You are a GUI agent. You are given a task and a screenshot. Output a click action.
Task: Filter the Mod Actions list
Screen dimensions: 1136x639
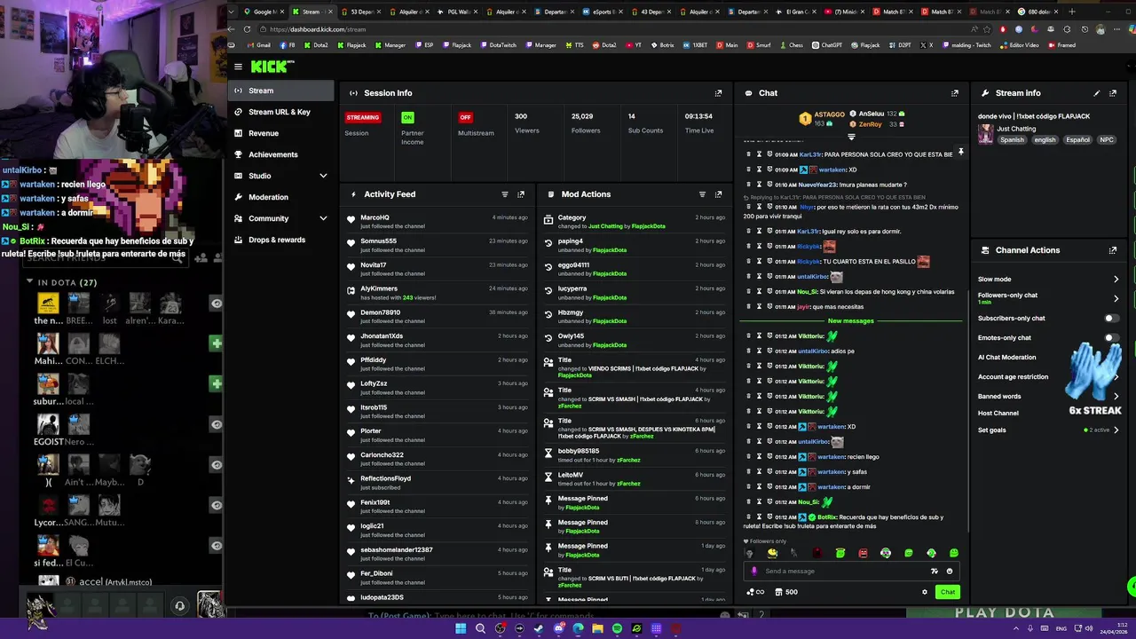(702, 194)
